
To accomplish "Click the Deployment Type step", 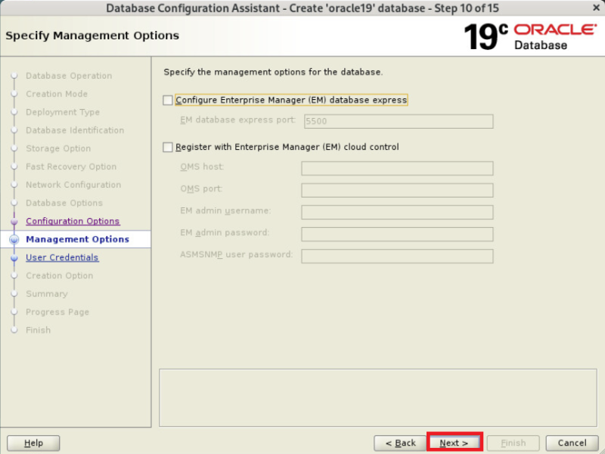I will point(63,112).
